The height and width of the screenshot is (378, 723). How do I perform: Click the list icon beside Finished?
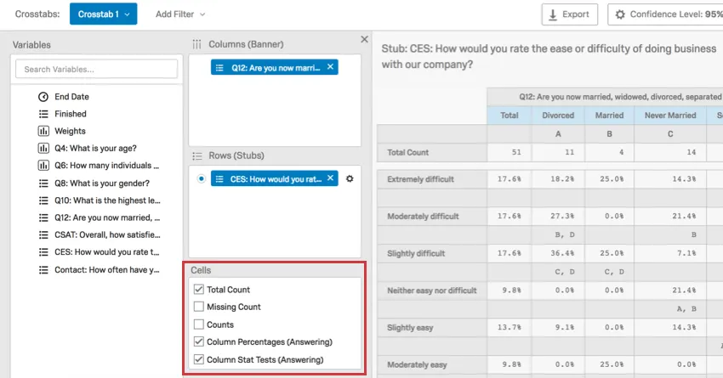point(43,114)
